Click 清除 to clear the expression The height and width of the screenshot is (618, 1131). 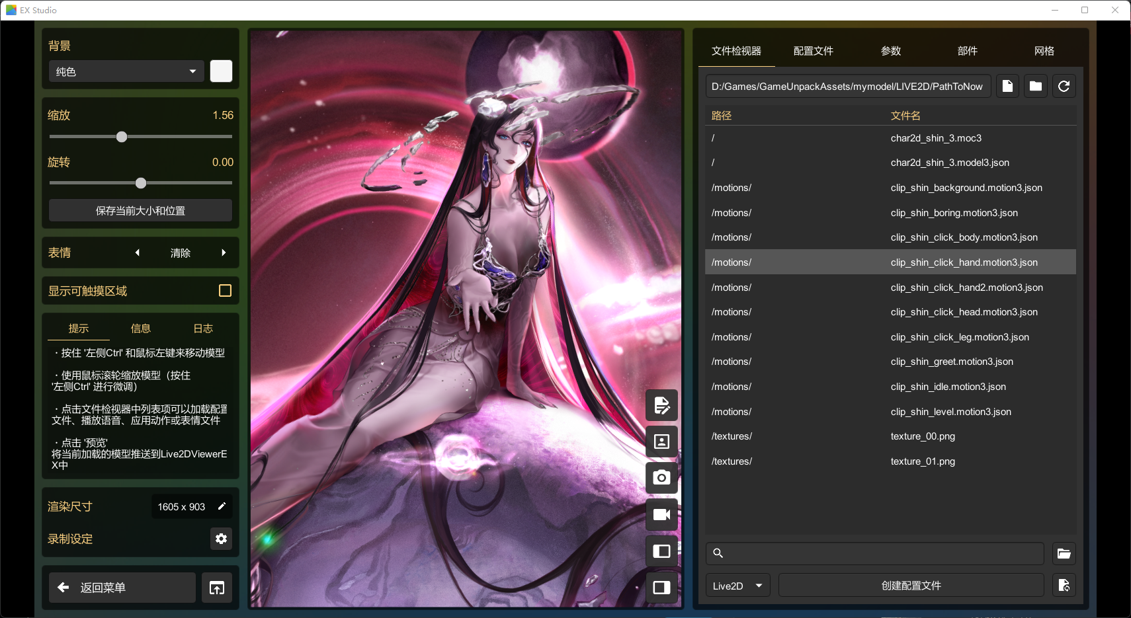point(181,252)
